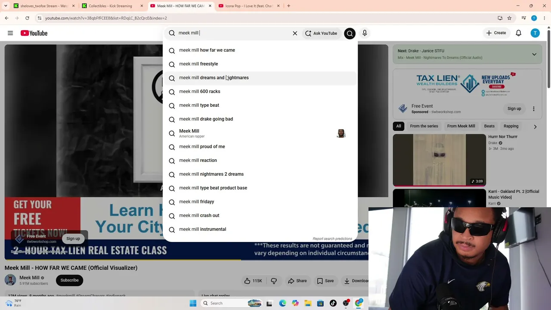Open 'Karri - Oakland Pt. 2' video title

pyautogui.click(x=514, y=194)
